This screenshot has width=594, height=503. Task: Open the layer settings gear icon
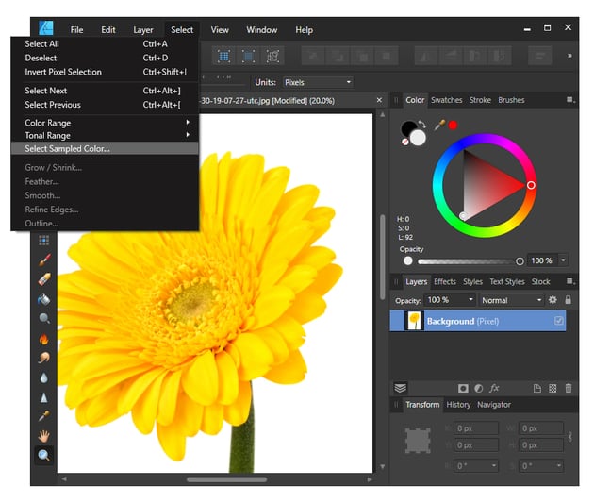553,300
